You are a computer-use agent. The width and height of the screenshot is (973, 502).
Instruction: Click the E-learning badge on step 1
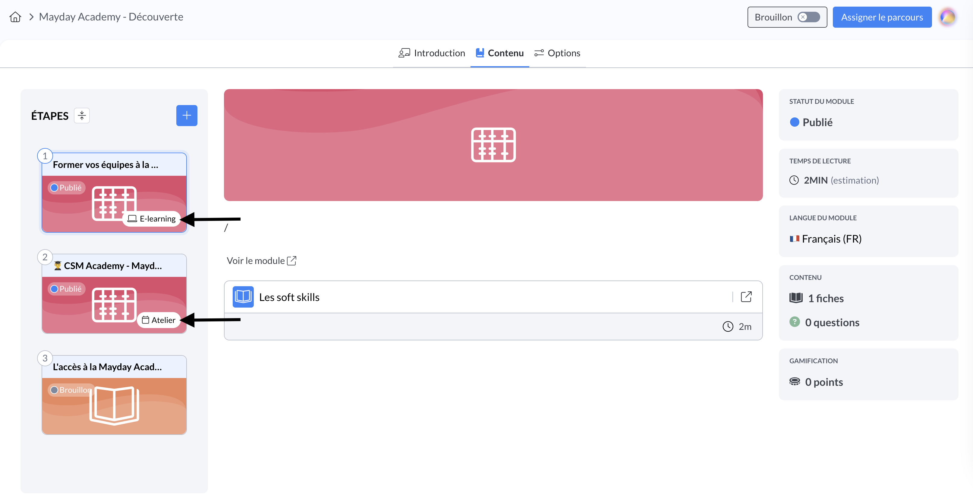[x=152, y=219]
